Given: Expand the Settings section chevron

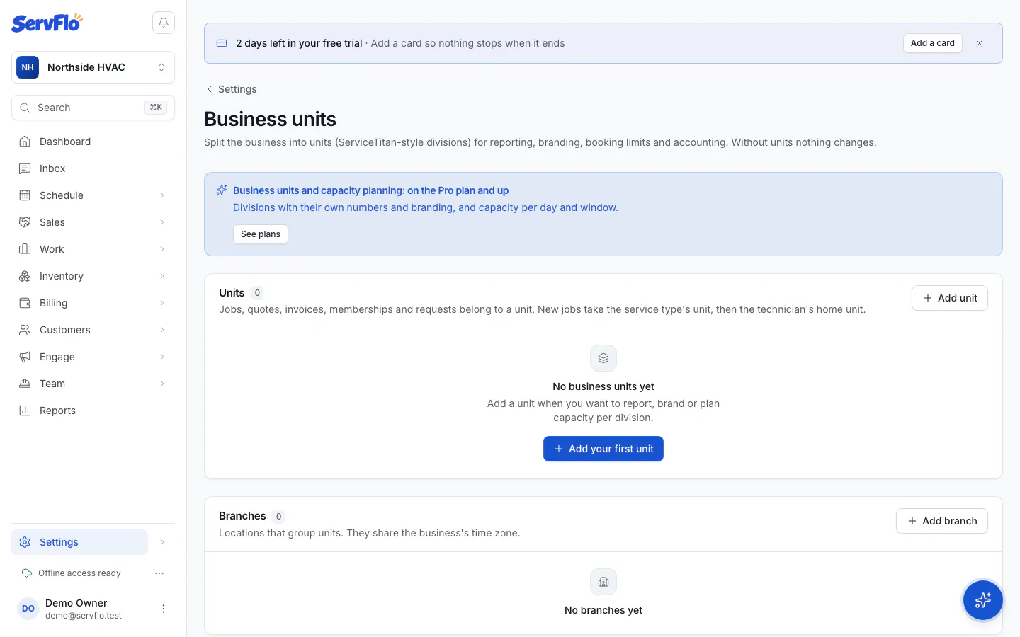Looking at the screenshot, I should coord(162,542).
